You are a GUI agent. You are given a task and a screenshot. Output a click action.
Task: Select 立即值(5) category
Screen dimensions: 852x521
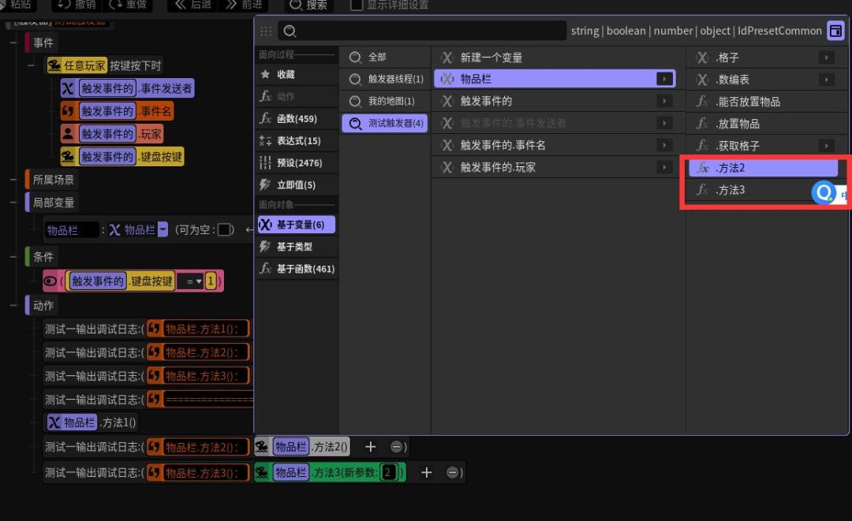tap(296, 185)
